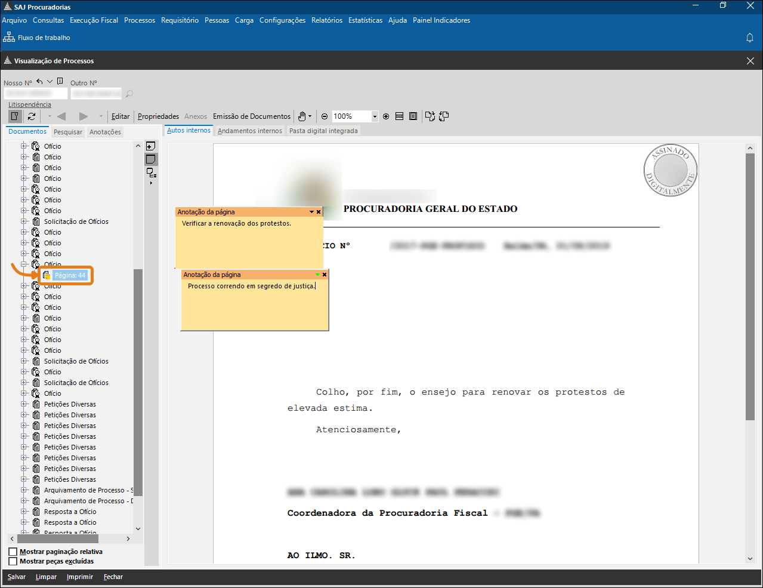763x588 pixels.
Task: Click the Salvar button
Action: click(17, 577)
